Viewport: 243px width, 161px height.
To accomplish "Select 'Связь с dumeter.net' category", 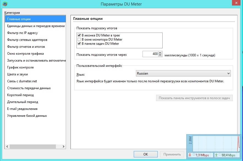I will [35, 81].
